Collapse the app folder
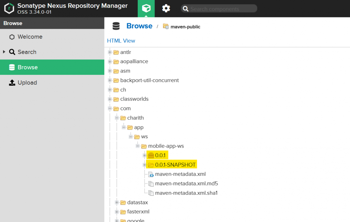The image size is (350, 222). coord(124,127)
